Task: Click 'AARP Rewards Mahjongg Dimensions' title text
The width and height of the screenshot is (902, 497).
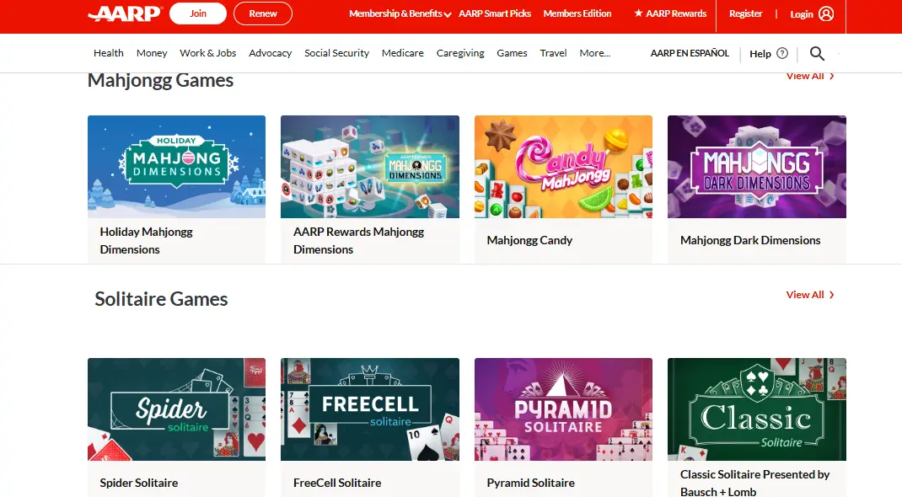Action: pyautogui.click(x=358, y=241)
